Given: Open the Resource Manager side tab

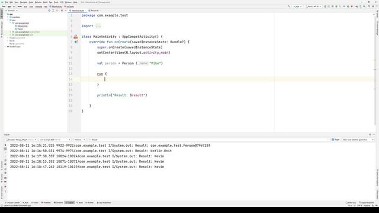Looking at the screenshot, I should [1, 29].
